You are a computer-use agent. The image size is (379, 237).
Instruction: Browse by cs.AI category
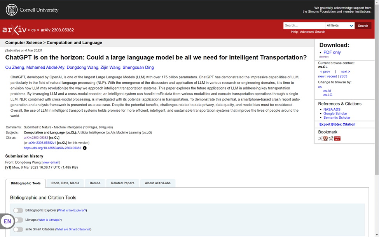(327, 91)
